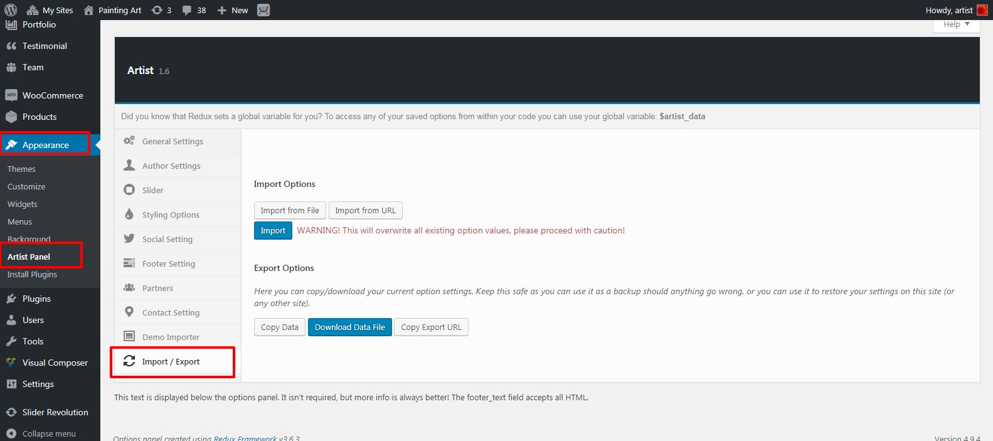Click the Visual Composer icon
Image resolution: width=993 pixels, height=441 pixels.
click(11, 363)
